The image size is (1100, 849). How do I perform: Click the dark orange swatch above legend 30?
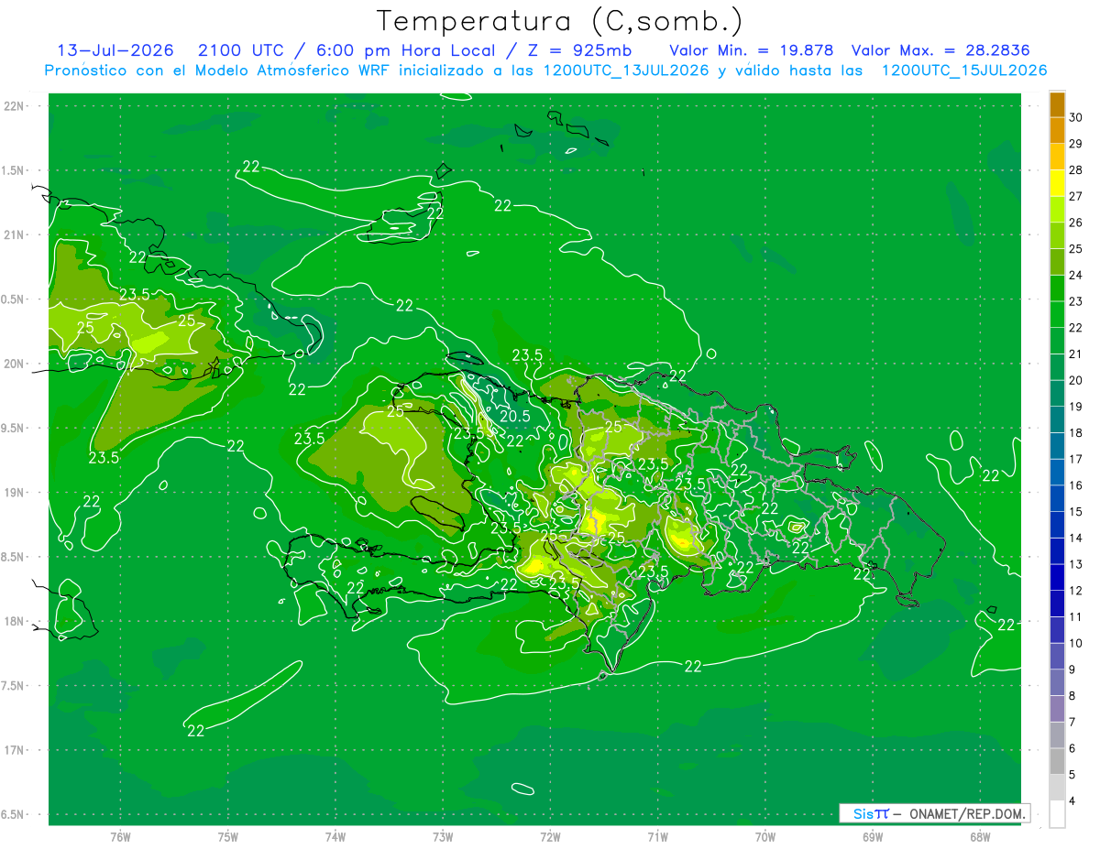tap(1057, 104)
